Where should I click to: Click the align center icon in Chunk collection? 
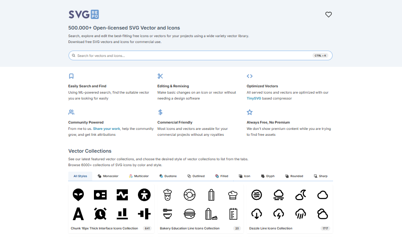pyautogui.click(x=144, y=214)
